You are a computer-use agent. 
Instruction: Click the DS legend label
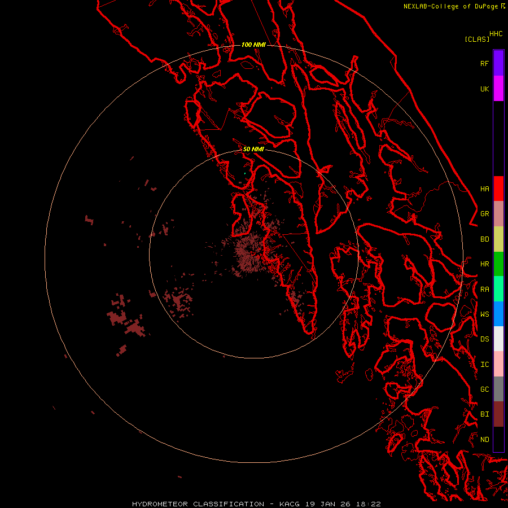484,339
